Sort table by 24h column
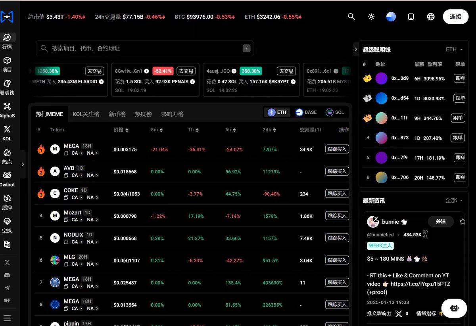 [x=270, y=130]
